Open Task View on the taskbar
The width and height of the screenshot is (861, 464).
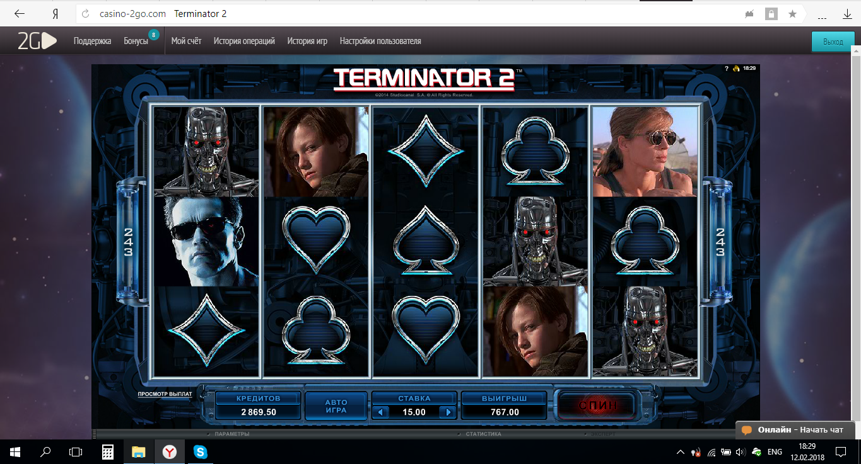76,451
